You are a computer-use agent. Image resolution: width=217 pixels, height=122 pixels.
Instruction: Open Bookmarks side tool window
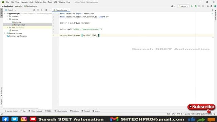pos(2,91)
